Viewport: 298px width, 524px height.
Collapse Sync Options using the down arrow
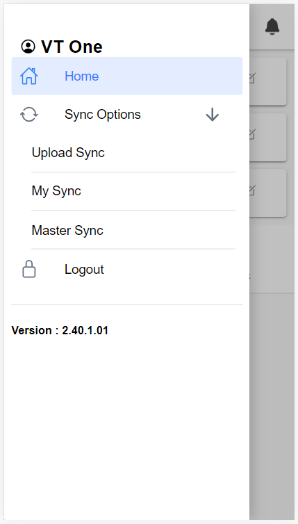tap(212, 115)
